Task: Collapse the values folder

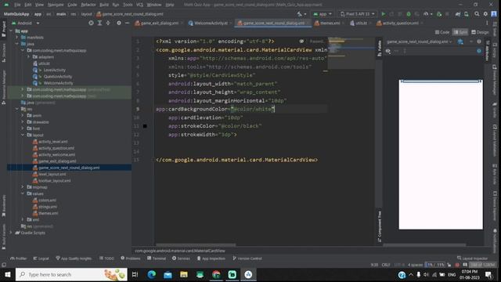Action: (23, 193)
